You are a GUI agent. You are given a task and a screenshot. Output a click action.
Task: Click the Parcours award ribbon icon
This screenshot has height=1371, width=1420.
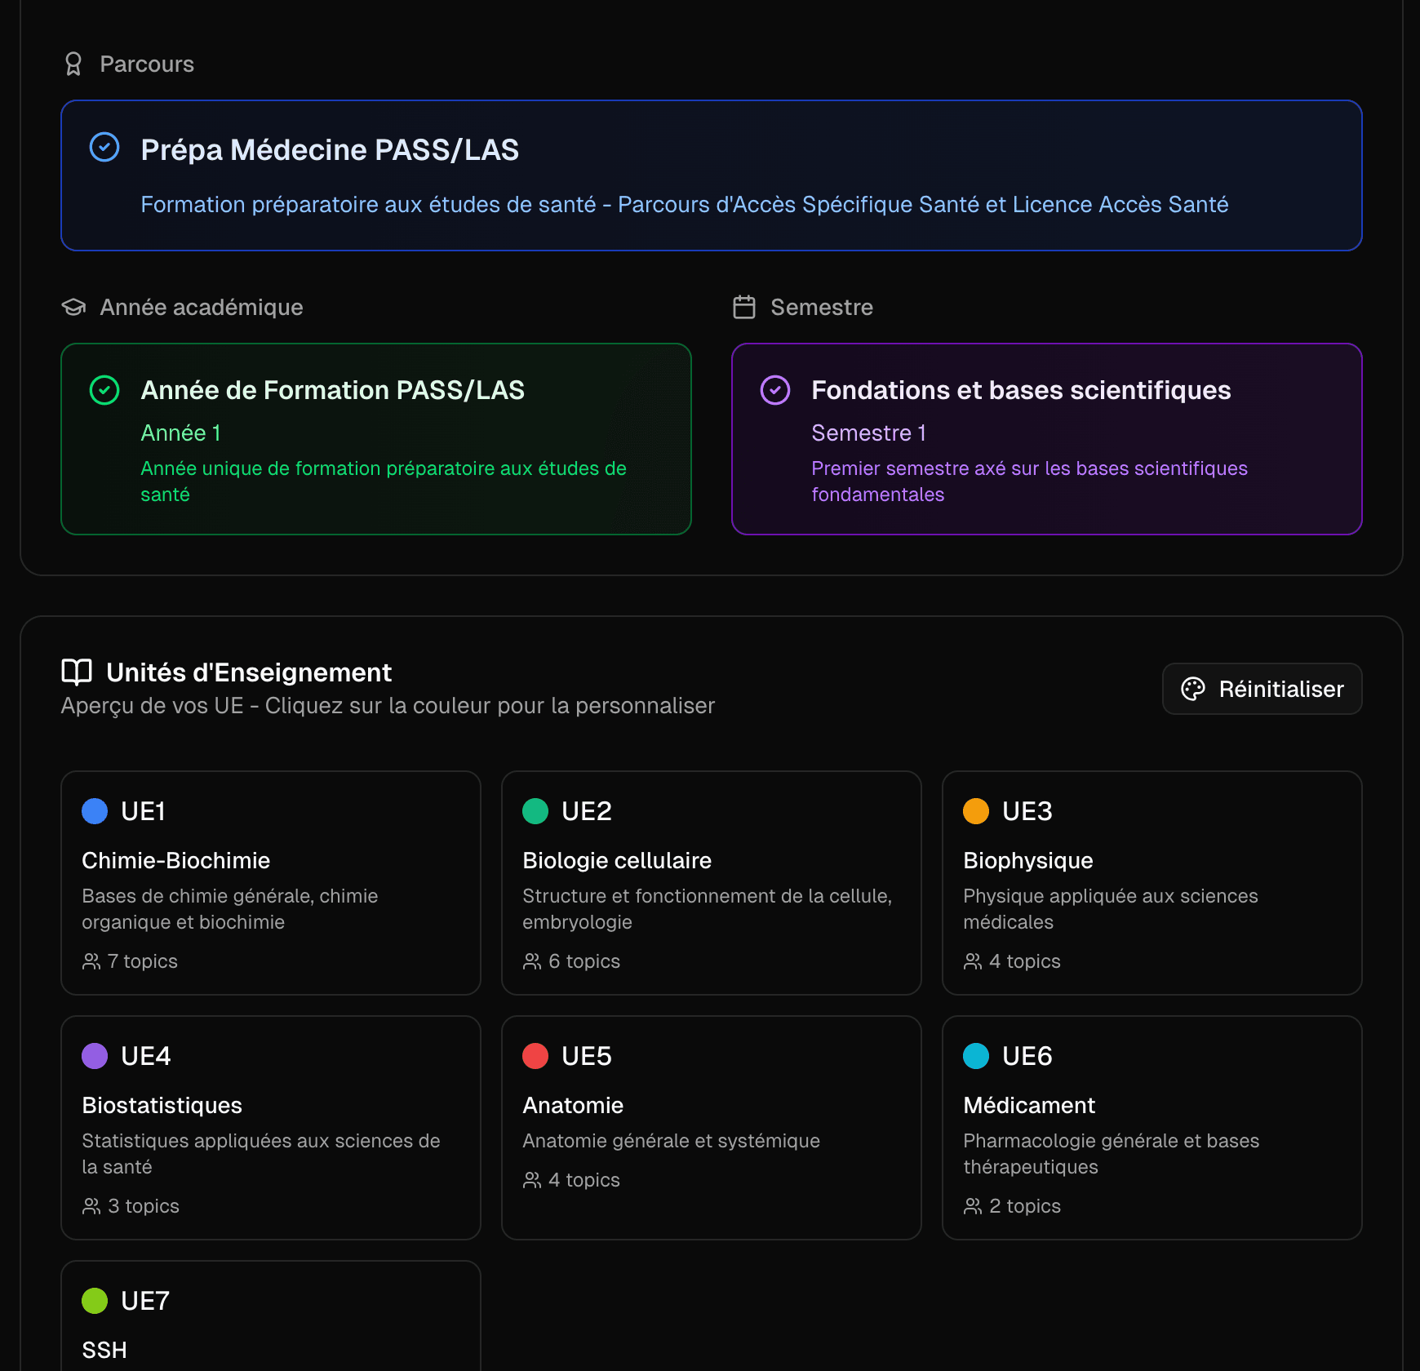pos(73,64)
